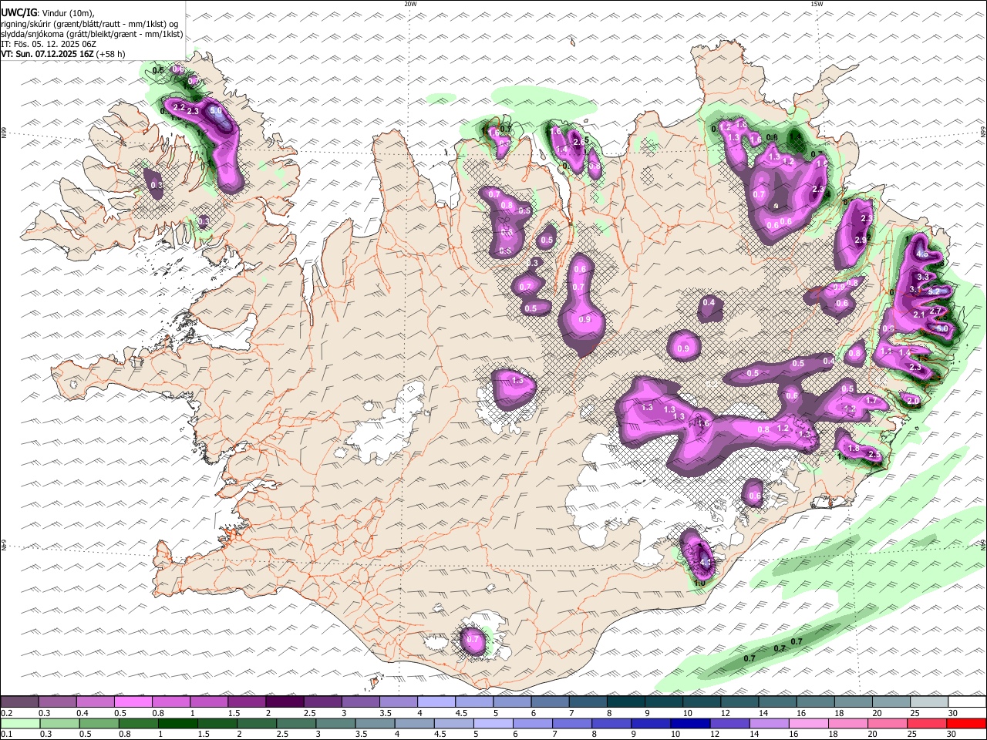Click the 'slydda/snjókoma (grátt/bleikt/grænt' description line
Viewport: 987px width, 740px height.
pyautogui.click(x=93, y=34)
